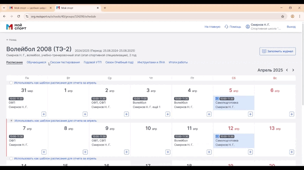Reload the browser page
Screen dimensions: 304x170
tap(18, 17)
